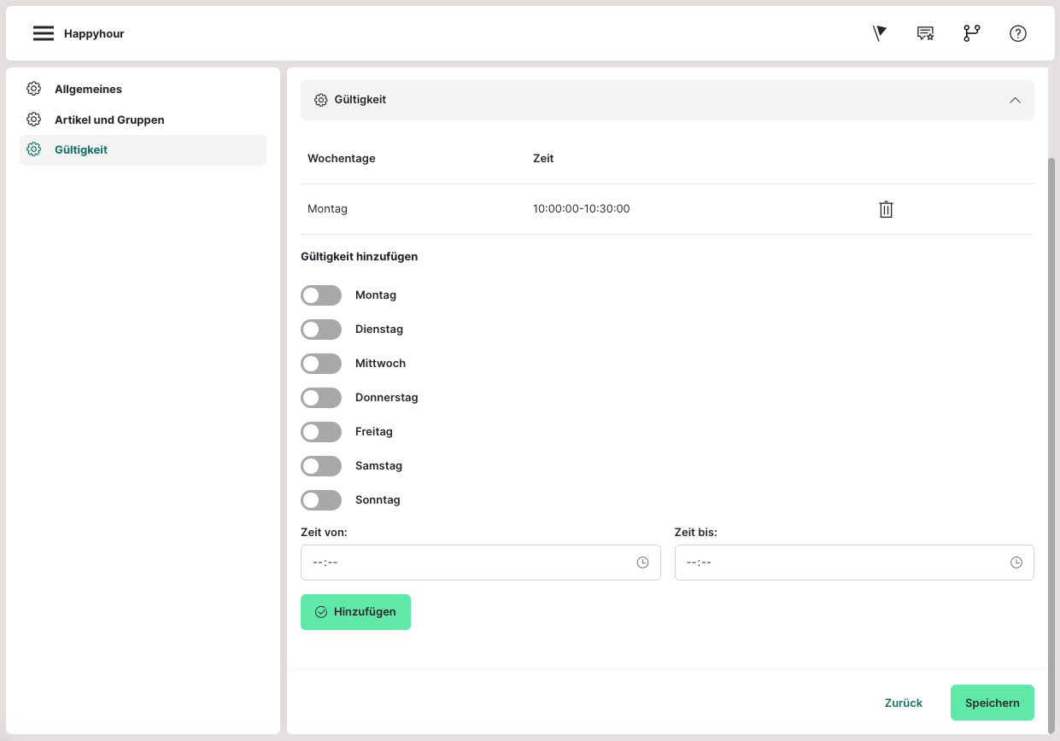
Task: Click clock icon in Zeit bis field
Action: pyautogui.click(x=1016, y=563)
